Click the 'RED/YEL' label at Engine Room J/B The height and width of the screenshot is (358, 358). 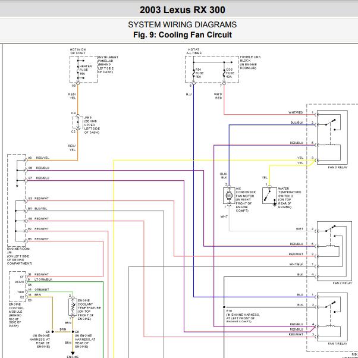tap(42, 158)
